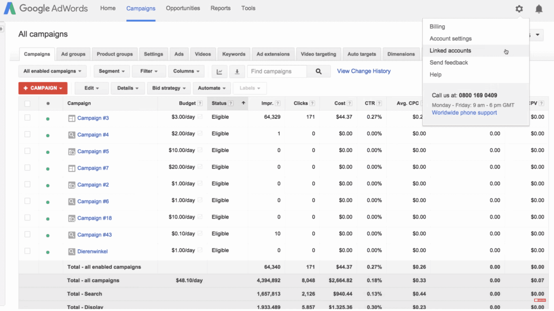
Task: Select all campaigns header checkbox
Action: 27,104
